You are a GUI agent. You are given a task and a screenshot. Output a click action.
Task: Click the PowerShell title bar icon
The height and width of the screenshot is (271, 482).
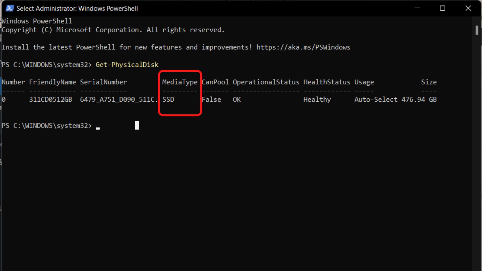pyautogui.click(x=10, y=8)
